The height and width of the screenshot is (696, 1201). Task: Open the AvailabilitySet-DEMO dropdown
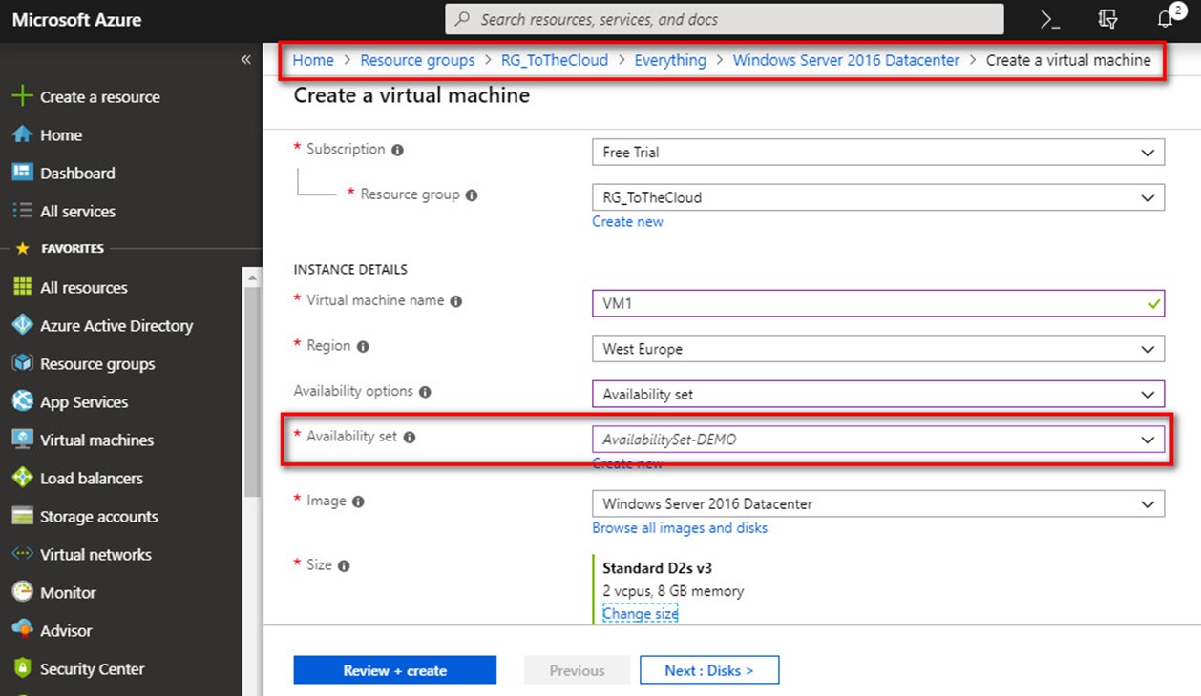coord(878,440)
